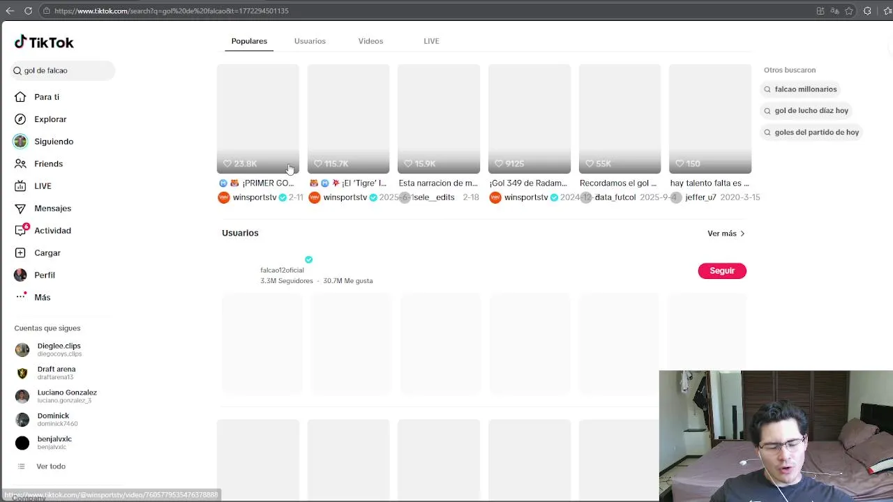Click the Cargar plus icon
Screen dimensions: 893x502
point(20,253)
